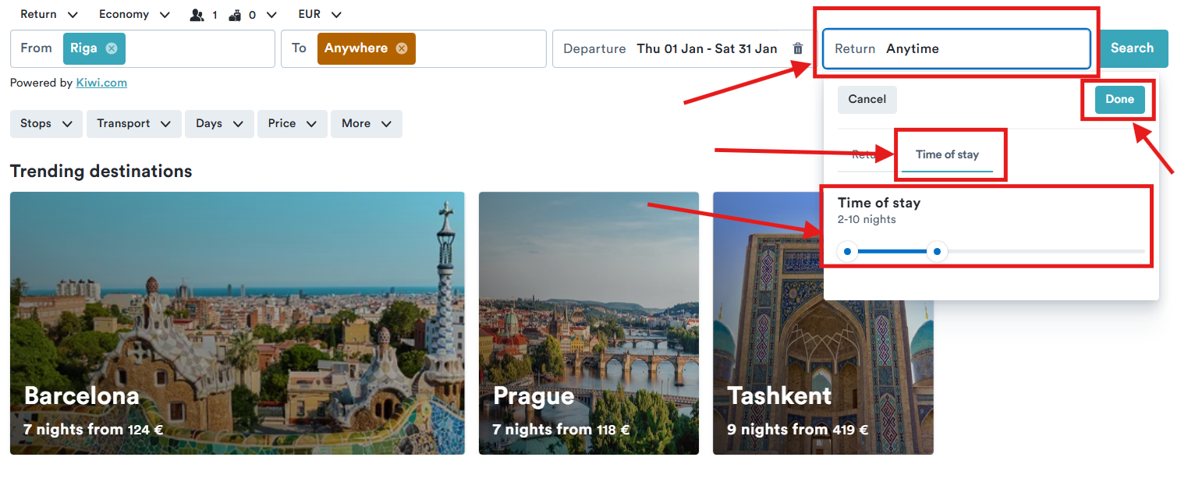Open the EUR currency dropdown

pos(320,15)
